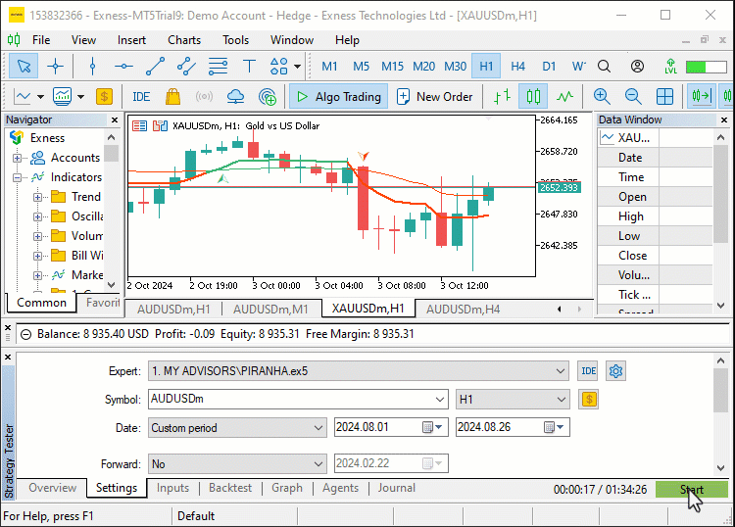Image resolution: width=735 pixels, height=527 pixels.
Task: Open a New Order
Action: (435, 97)
